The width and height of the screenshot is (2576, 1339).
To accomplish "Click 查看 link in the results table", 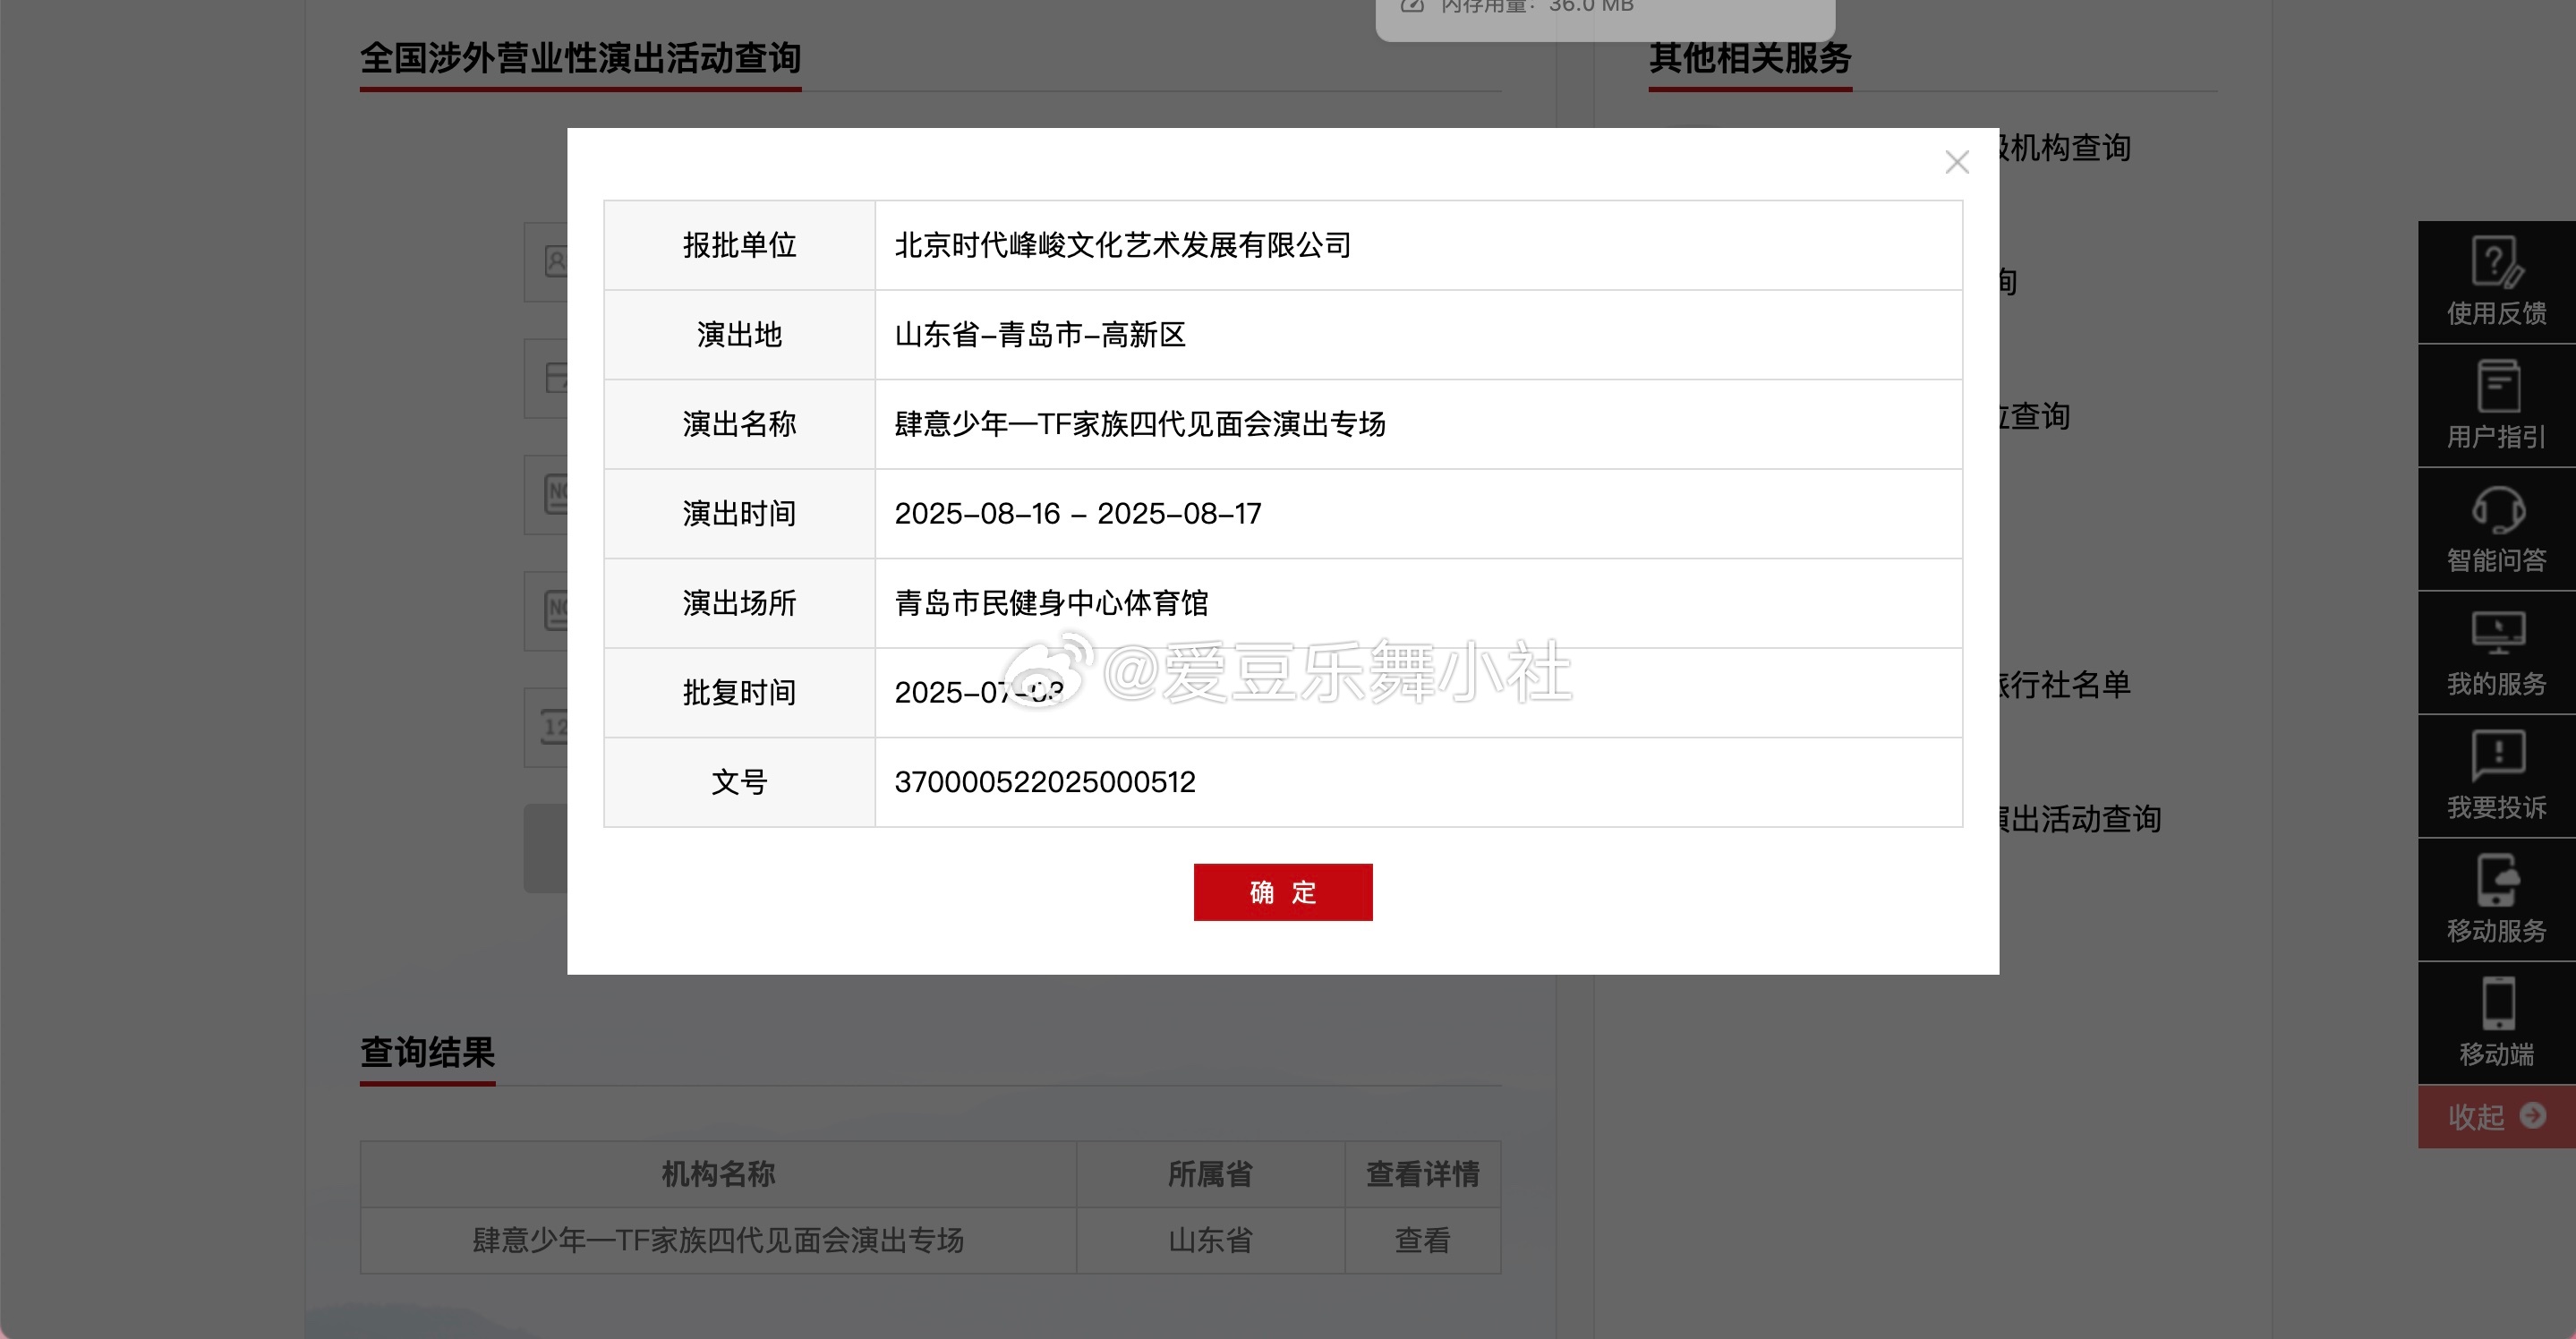I will click(1422, 1240).
